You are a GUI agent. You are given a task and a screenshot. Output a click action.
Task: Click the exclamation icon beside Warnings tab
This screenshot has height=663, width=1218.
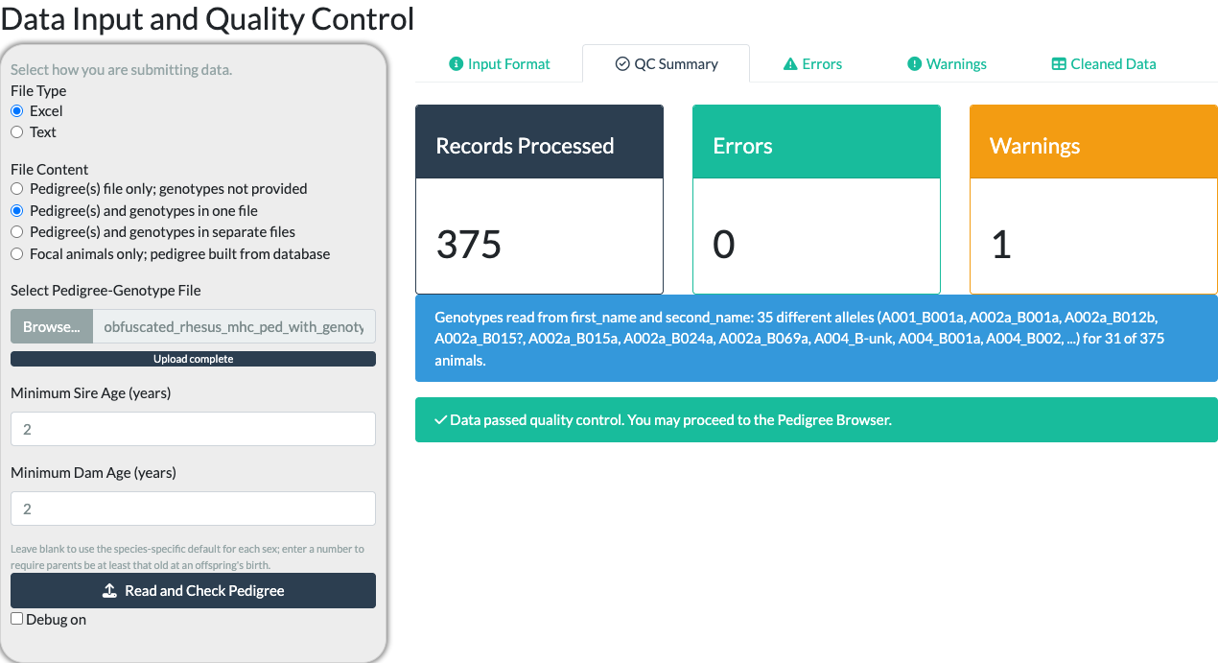[914, 64]
